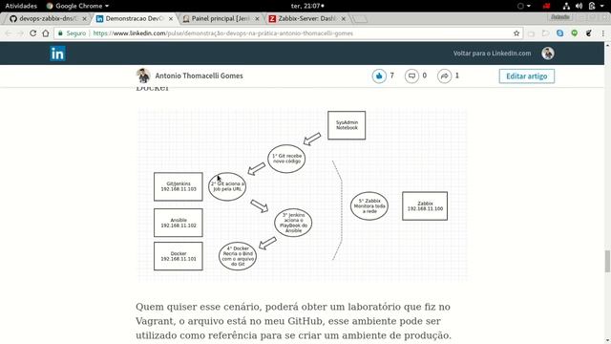Viewport: 611px width, 344px height.
Task: Click the Skype extension icon
Action: (x=560, y=33)
